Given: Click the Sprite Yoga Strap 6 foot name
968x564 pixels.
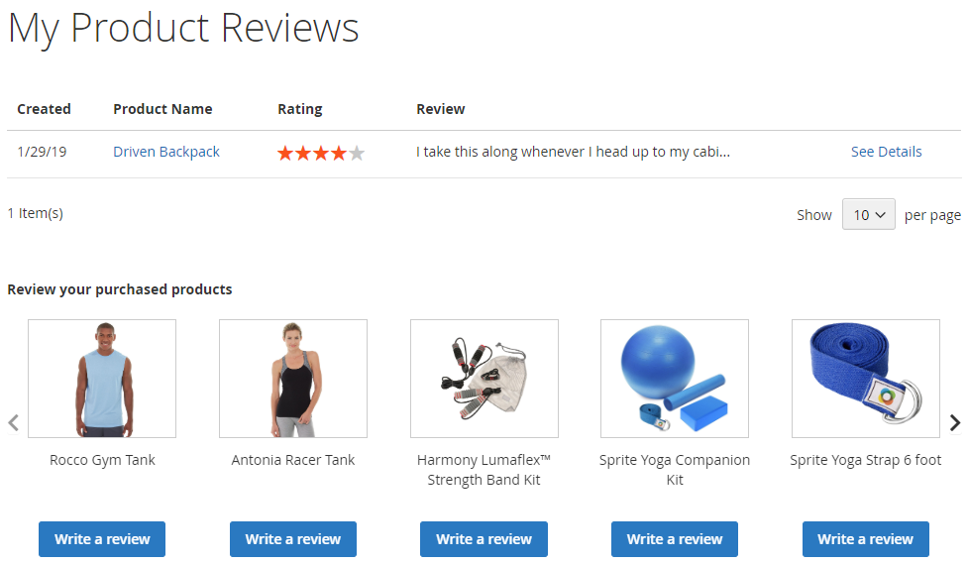Looking at the screenshot, I should point(866,460).
